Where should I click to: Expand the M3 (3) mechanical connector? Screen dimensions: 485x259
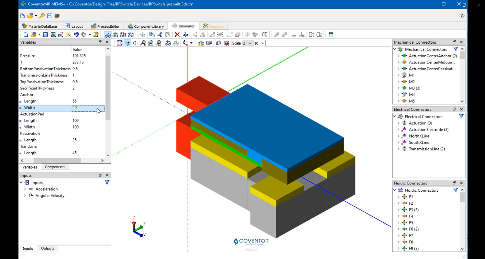[398, 88]
